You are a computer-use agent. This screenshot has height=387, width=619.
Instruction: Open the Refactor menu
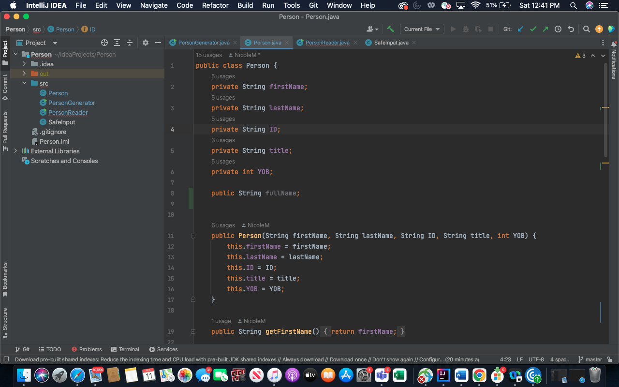coord(215,5)
